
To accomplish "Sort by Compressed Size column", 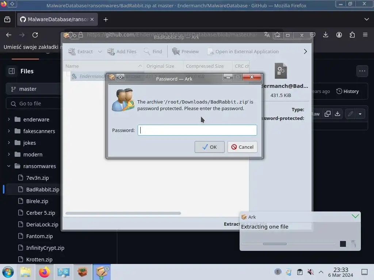I will tap(208, 66).
